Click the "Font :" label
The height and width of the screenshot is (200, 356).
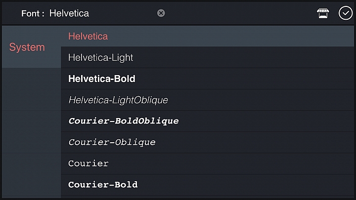[x=33, y=13]
